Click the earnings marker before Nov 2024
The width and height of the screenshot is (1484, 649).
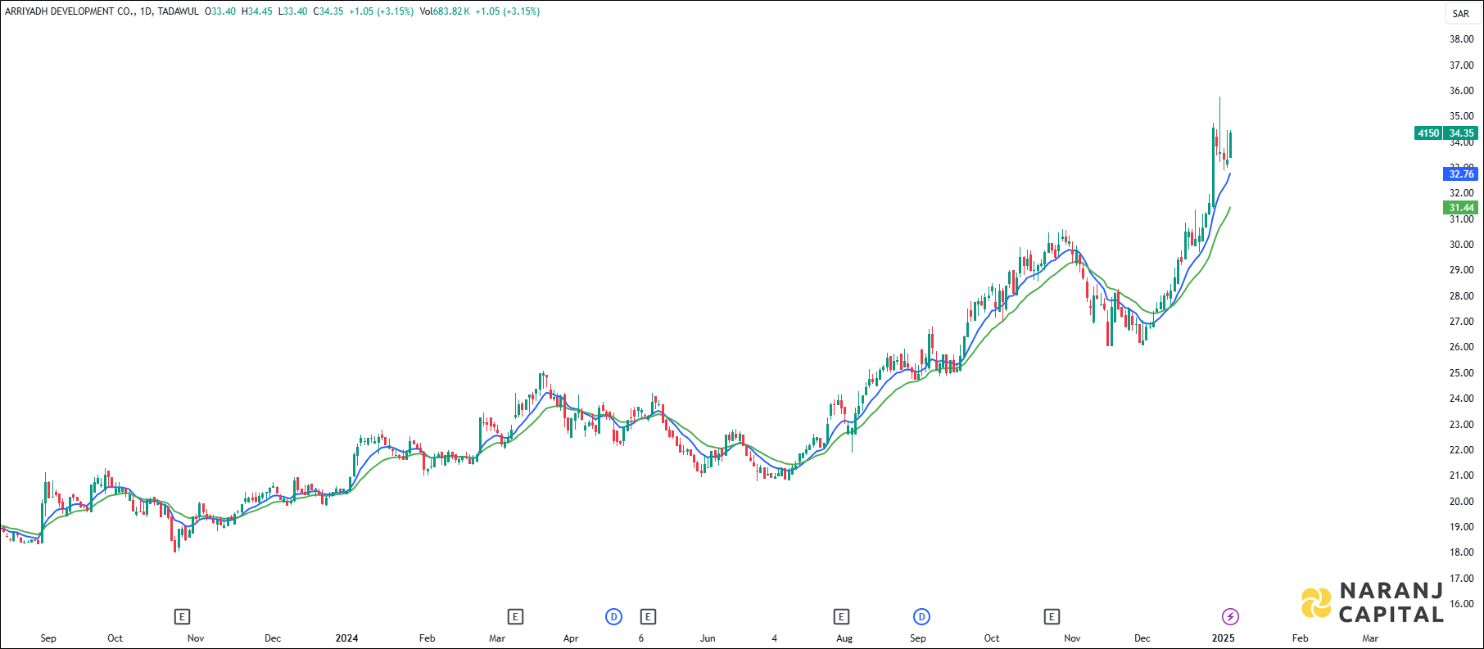(1052, 616)
